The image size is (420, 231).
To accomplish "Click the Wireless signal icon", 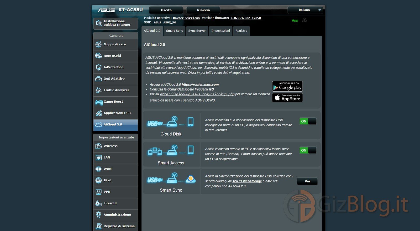I will tap(98, 146).
